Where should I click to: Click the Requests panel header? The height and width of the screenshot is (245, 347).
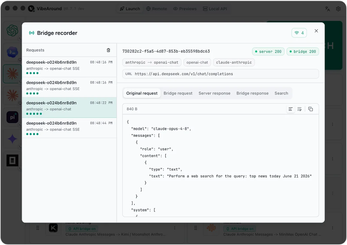[x=69, y=50]
